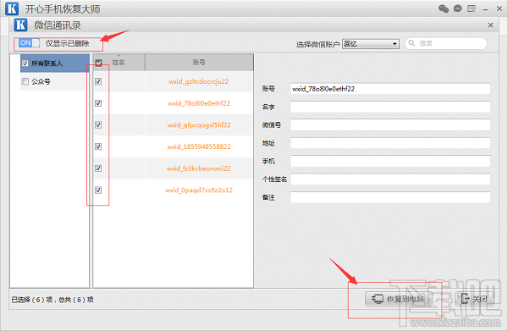Select contact wxid_fz3kcbeonwci22
This screenshot has width=508, height=331.
point(199,168)
